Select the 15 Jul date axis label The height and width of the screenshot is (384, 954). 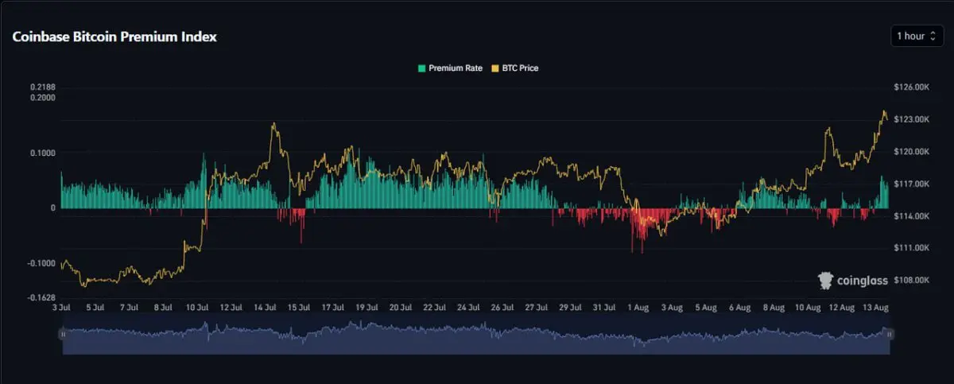point(298,307)
